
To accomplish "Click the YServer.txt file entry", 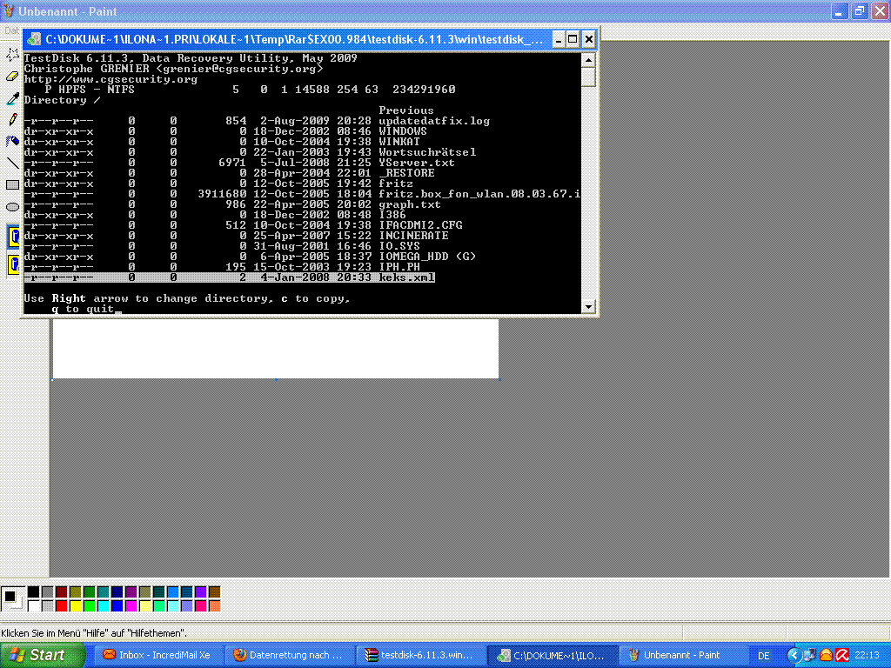I will tap(417, 163).
